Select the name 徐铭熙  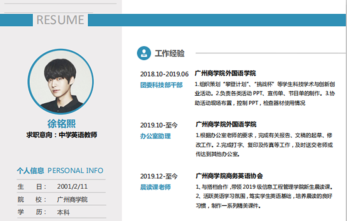point(61,124)
